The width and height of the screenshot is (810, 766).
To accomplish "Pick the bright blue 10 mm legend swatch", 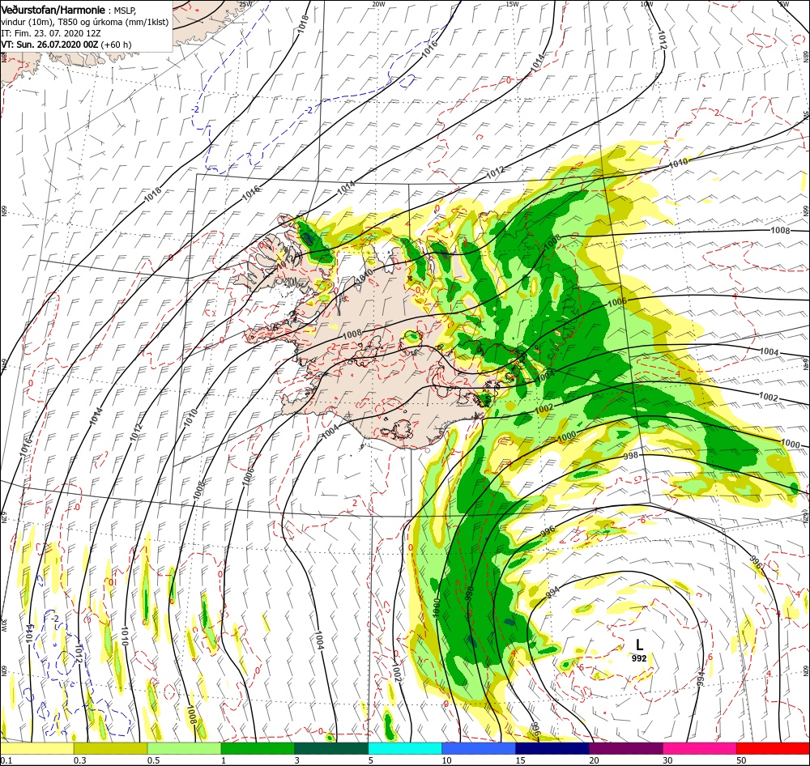I will click(479, 748).
